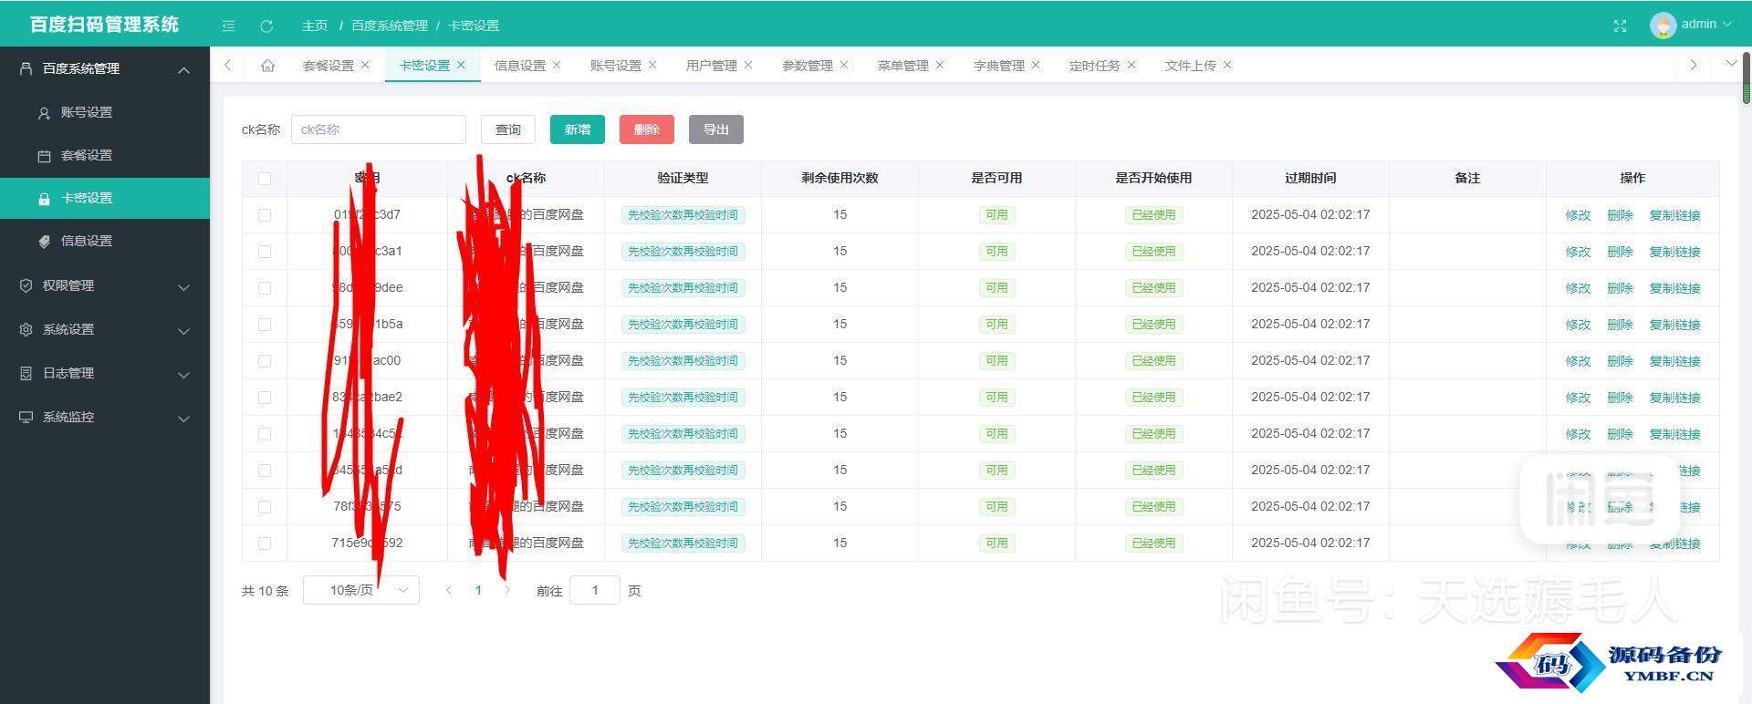
Task: Close the 定时任务 tab
Action: pos(1131,65)
